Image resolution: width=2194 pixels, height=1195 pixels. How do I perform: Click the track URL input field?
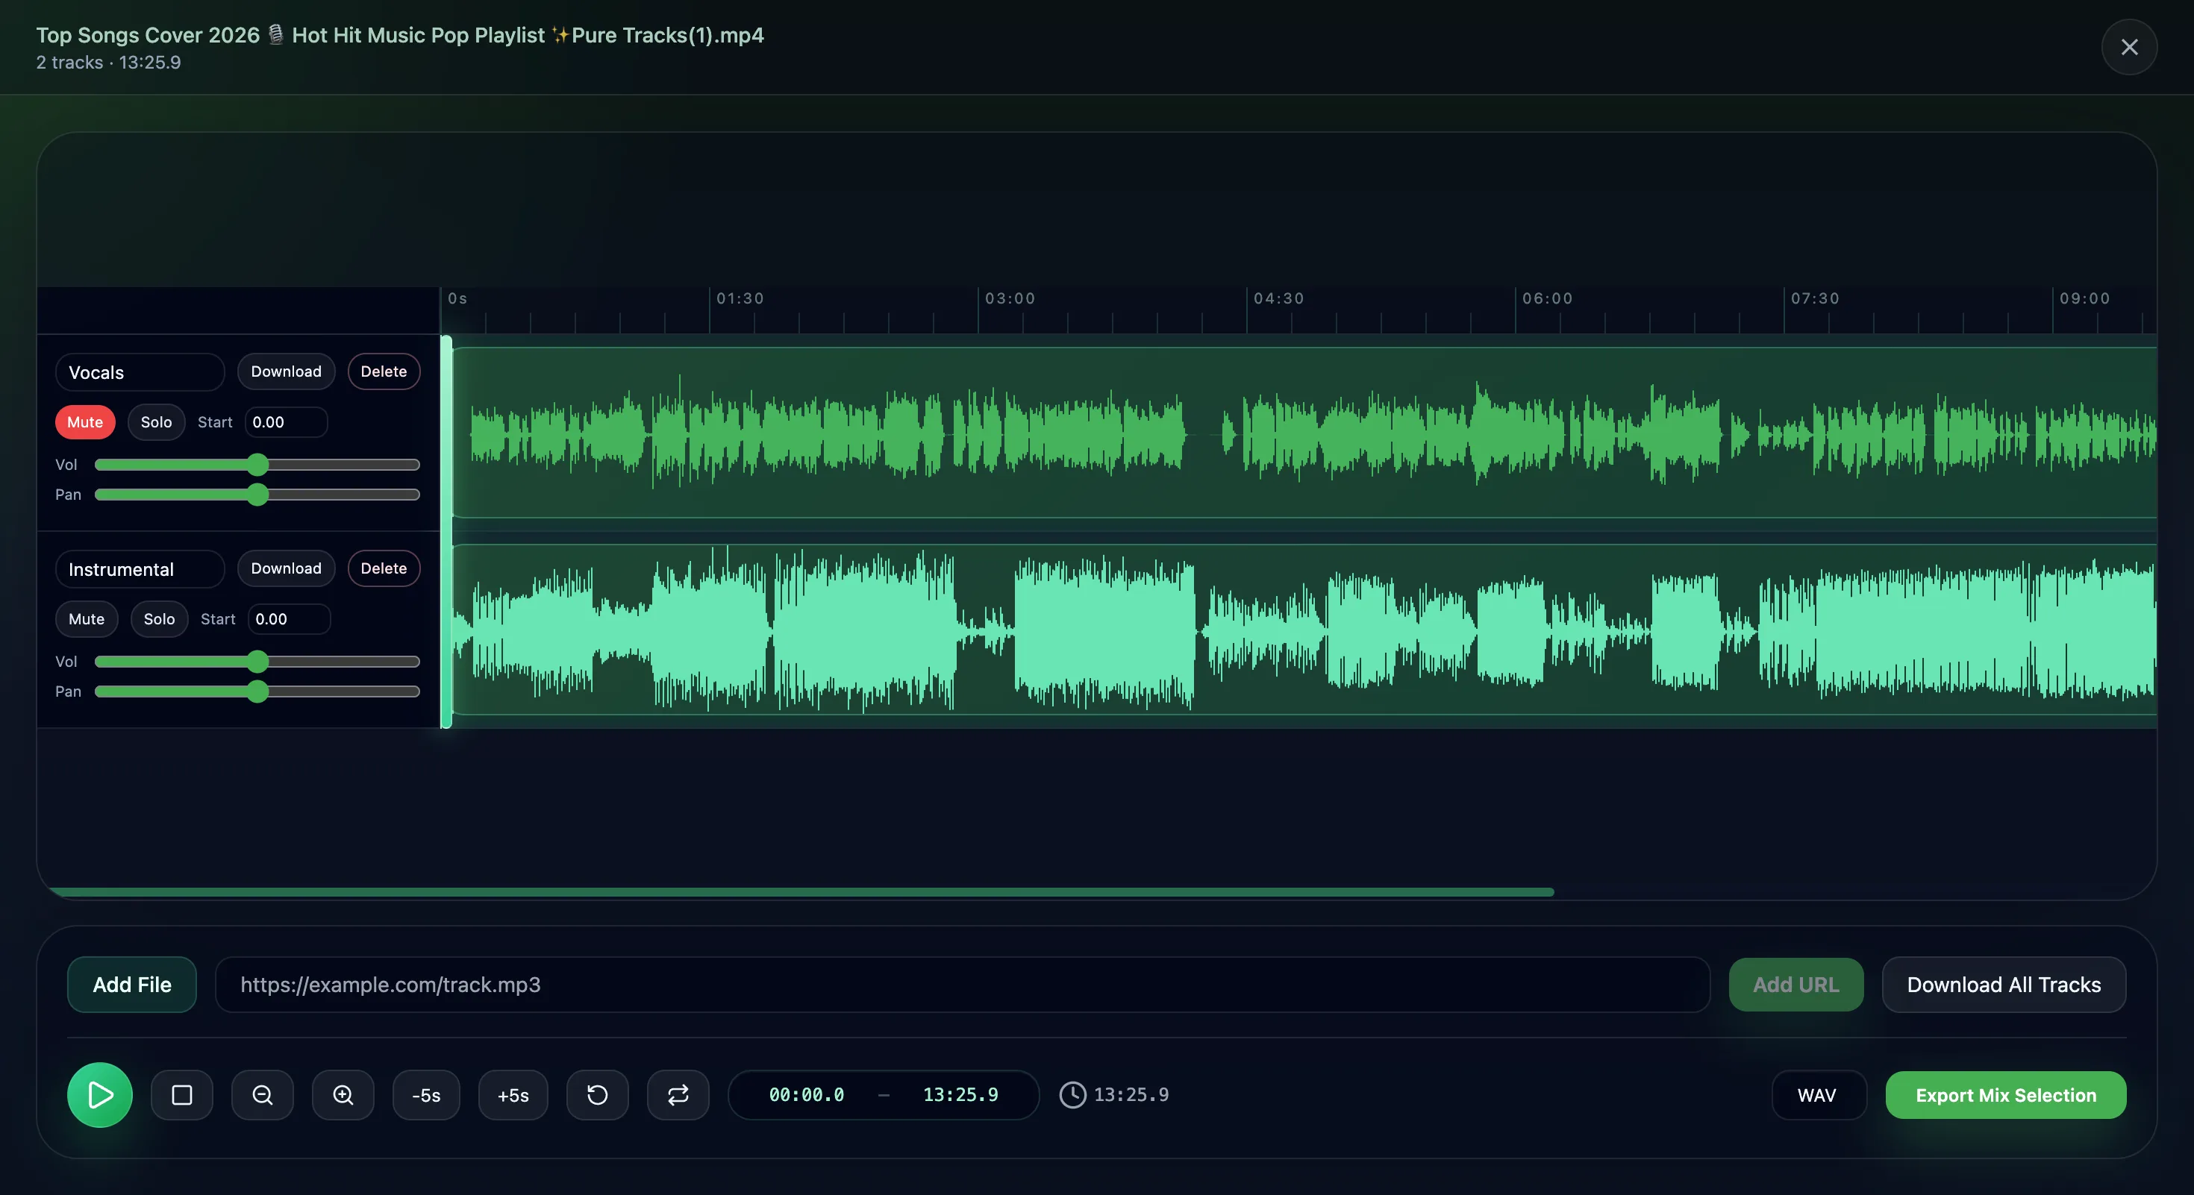[x=963, y=985]
